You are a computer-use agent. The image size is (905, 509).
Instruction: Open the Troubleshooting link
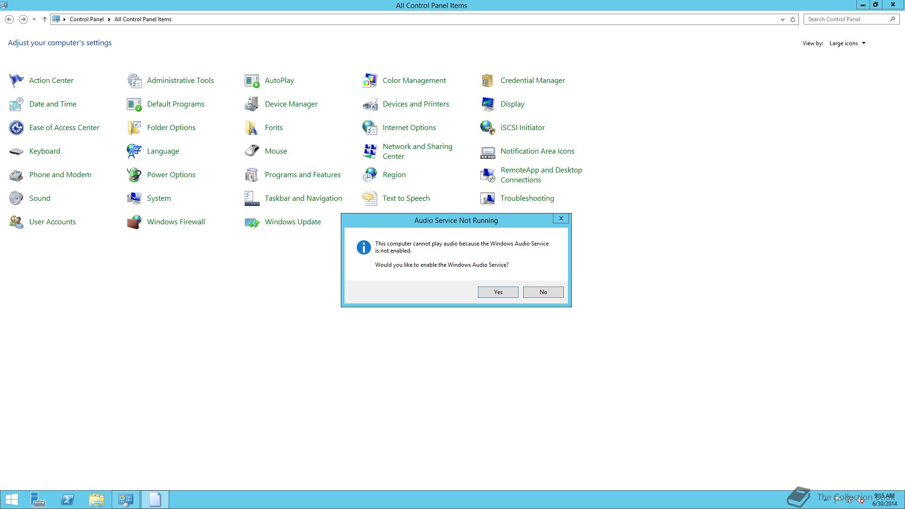527,198
